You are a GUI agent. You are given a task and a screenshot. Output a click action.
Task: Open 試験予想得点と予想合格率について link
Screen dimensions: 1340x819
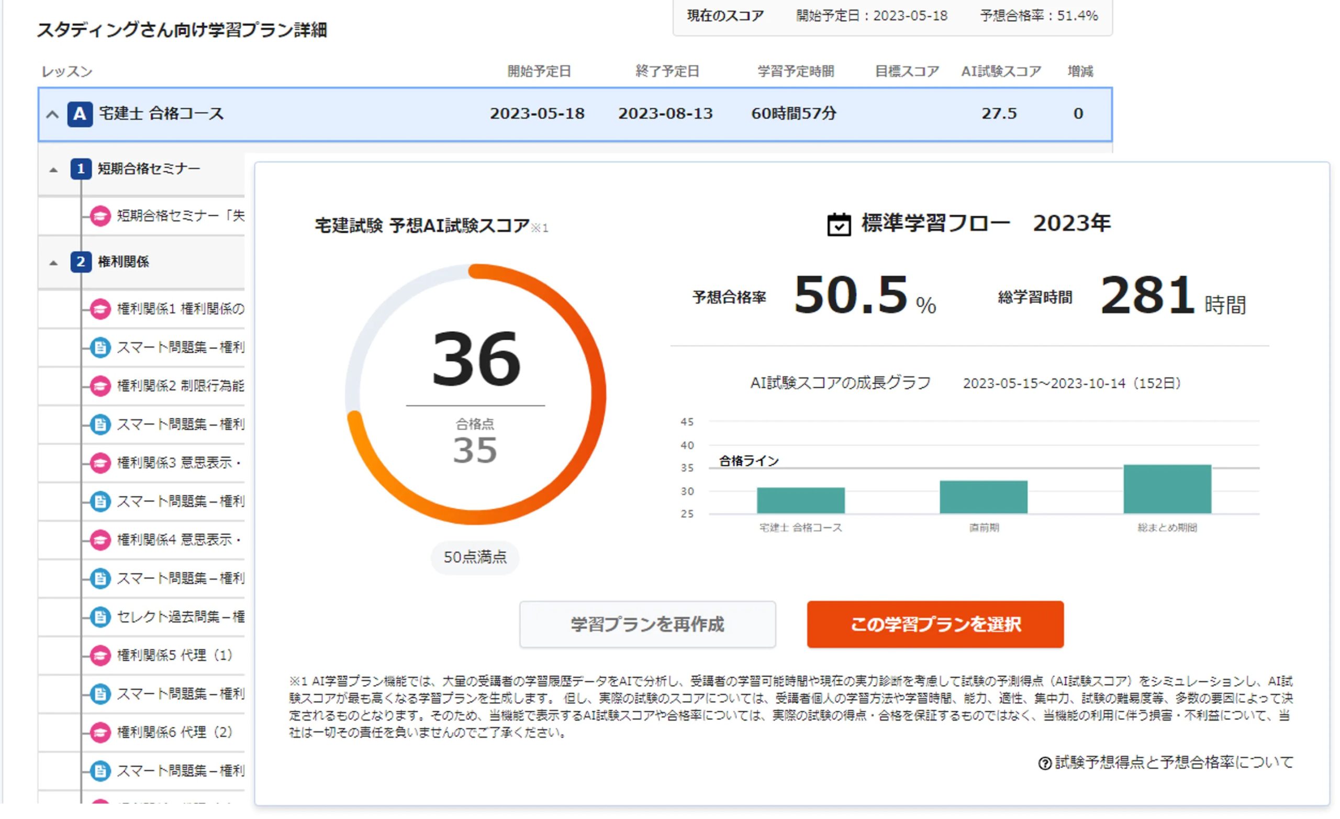click(1174, 763)
